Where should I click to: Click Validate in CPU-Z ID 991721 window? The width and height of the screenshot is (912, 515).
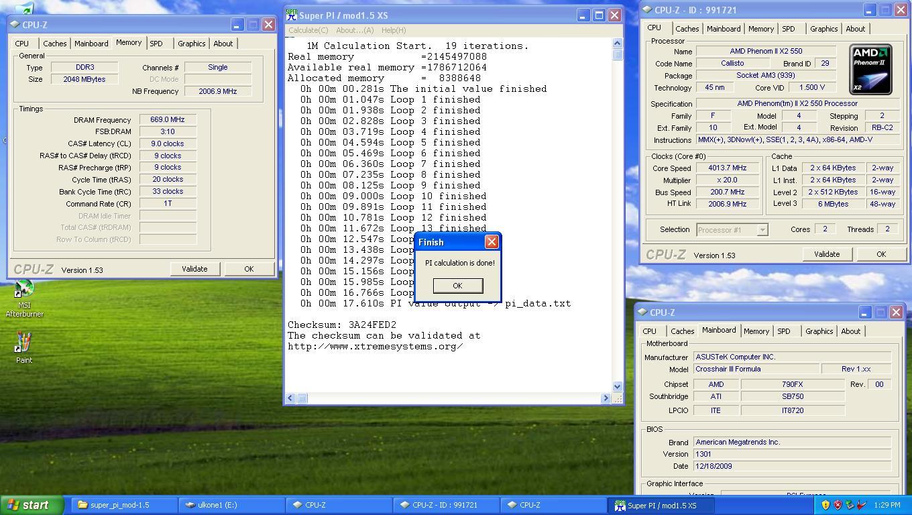(827, 254)
